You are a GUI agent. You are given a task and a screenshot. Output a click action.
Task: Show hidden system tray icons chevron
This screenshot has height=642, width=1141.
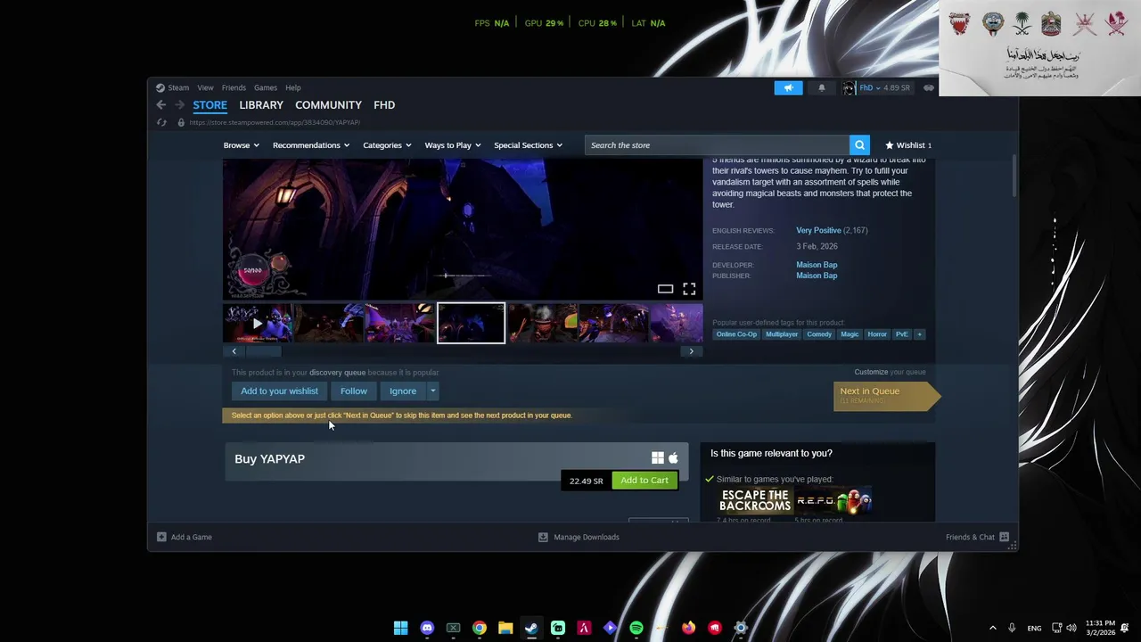992,628
